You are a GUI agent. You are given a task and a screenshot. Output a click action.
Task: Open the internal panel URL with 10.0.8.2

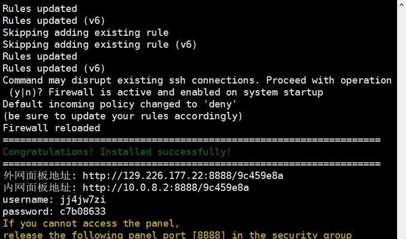(166, 188)
